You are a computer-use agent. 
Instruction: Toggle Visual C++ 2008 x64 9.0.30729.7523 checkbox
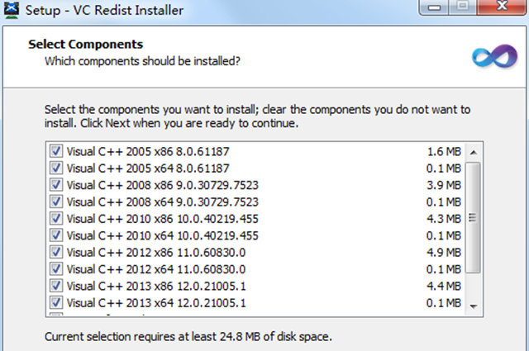pos(56,202)
